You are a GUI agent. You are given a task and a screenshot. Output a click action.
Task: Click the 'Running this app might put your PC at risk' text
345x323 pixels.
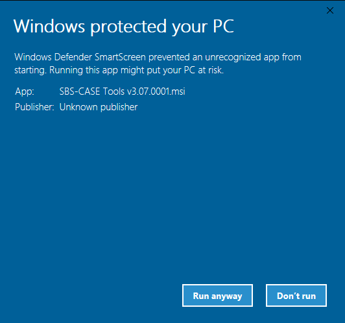pos(136,71)
